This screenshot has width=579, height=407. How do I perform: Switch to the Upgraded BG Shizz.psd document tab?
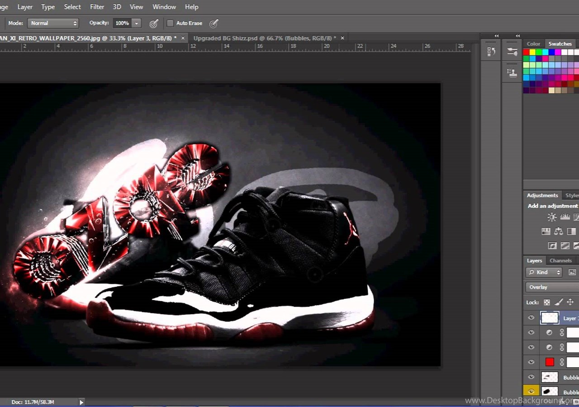[265, 38]
